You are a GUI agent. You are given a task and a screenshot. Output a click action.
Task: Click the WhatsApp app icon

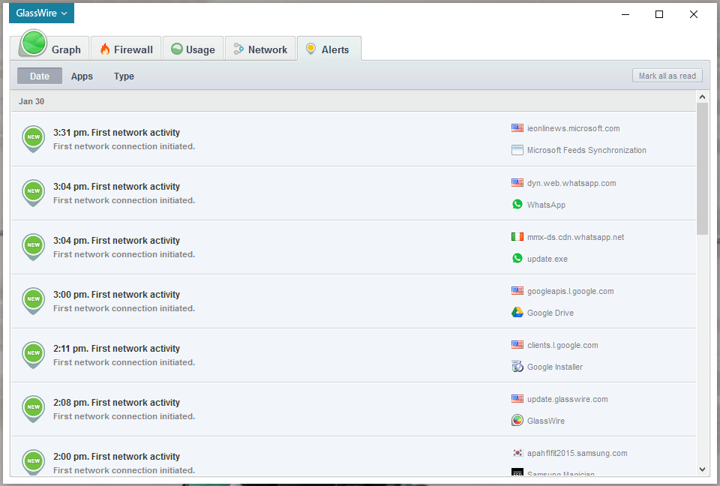(517, 204)
